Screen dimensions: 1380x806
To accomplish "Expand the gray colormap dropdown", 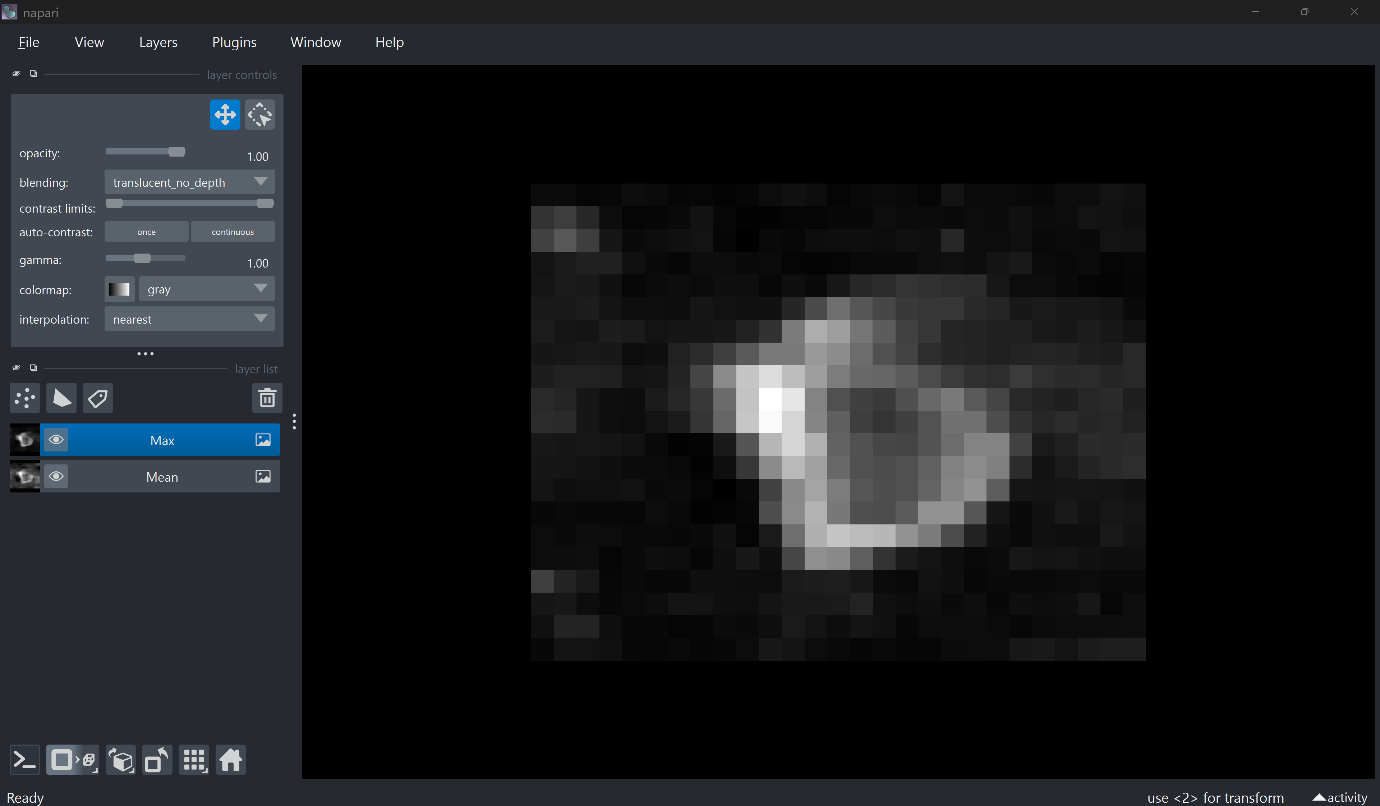I will pos(206,289).
